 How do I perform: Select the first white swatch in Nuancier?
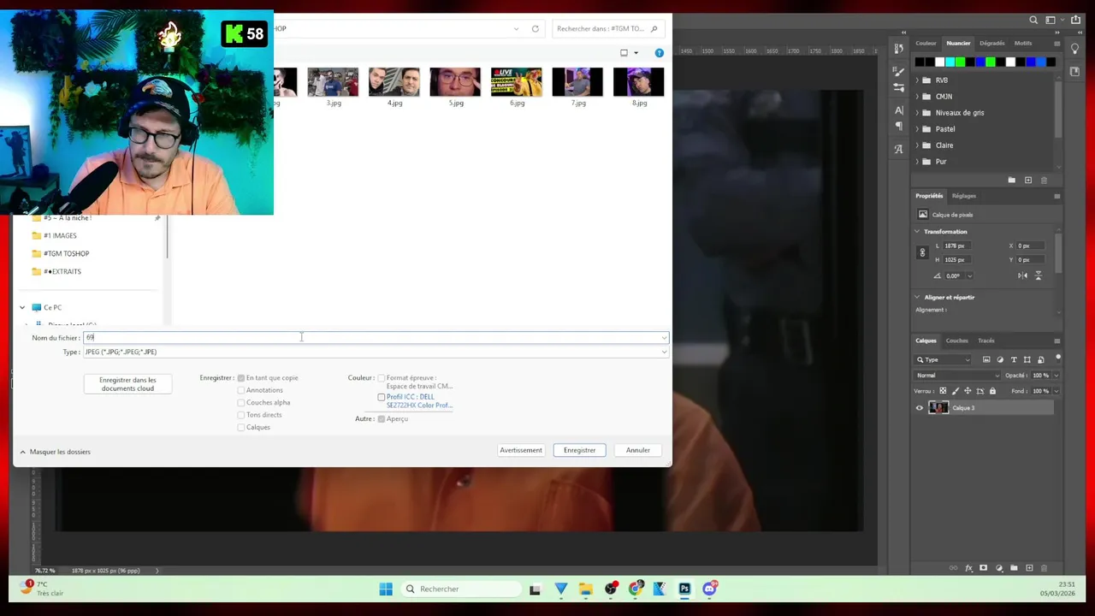[939, 62]
